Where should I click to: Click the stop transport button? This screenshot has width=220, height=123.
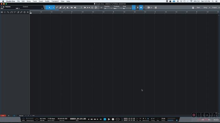pyautogui.click(x=105, y=119)
